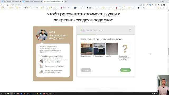Viewport: 169px width, 95px height.
Task: Select the facade without milling option
Action: pyautogui.click(x=87, y=49)
